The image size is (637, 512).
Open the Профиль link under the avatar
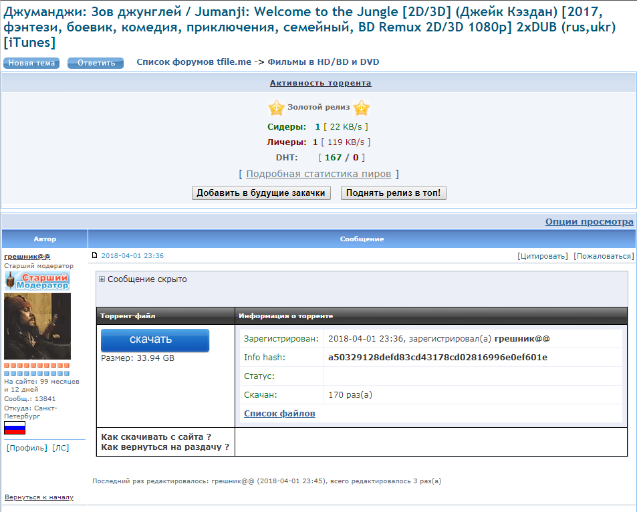[27, 448]
